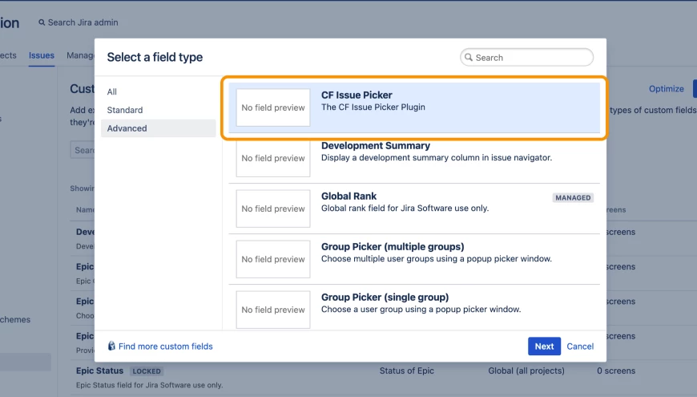Click the MANAGED badge on Global Rank
The height and width of the screenshot is (397, 697).
573,197
